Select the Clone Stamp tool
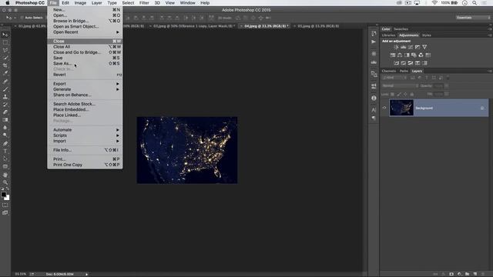493x277 pixels. pos(5,97)
